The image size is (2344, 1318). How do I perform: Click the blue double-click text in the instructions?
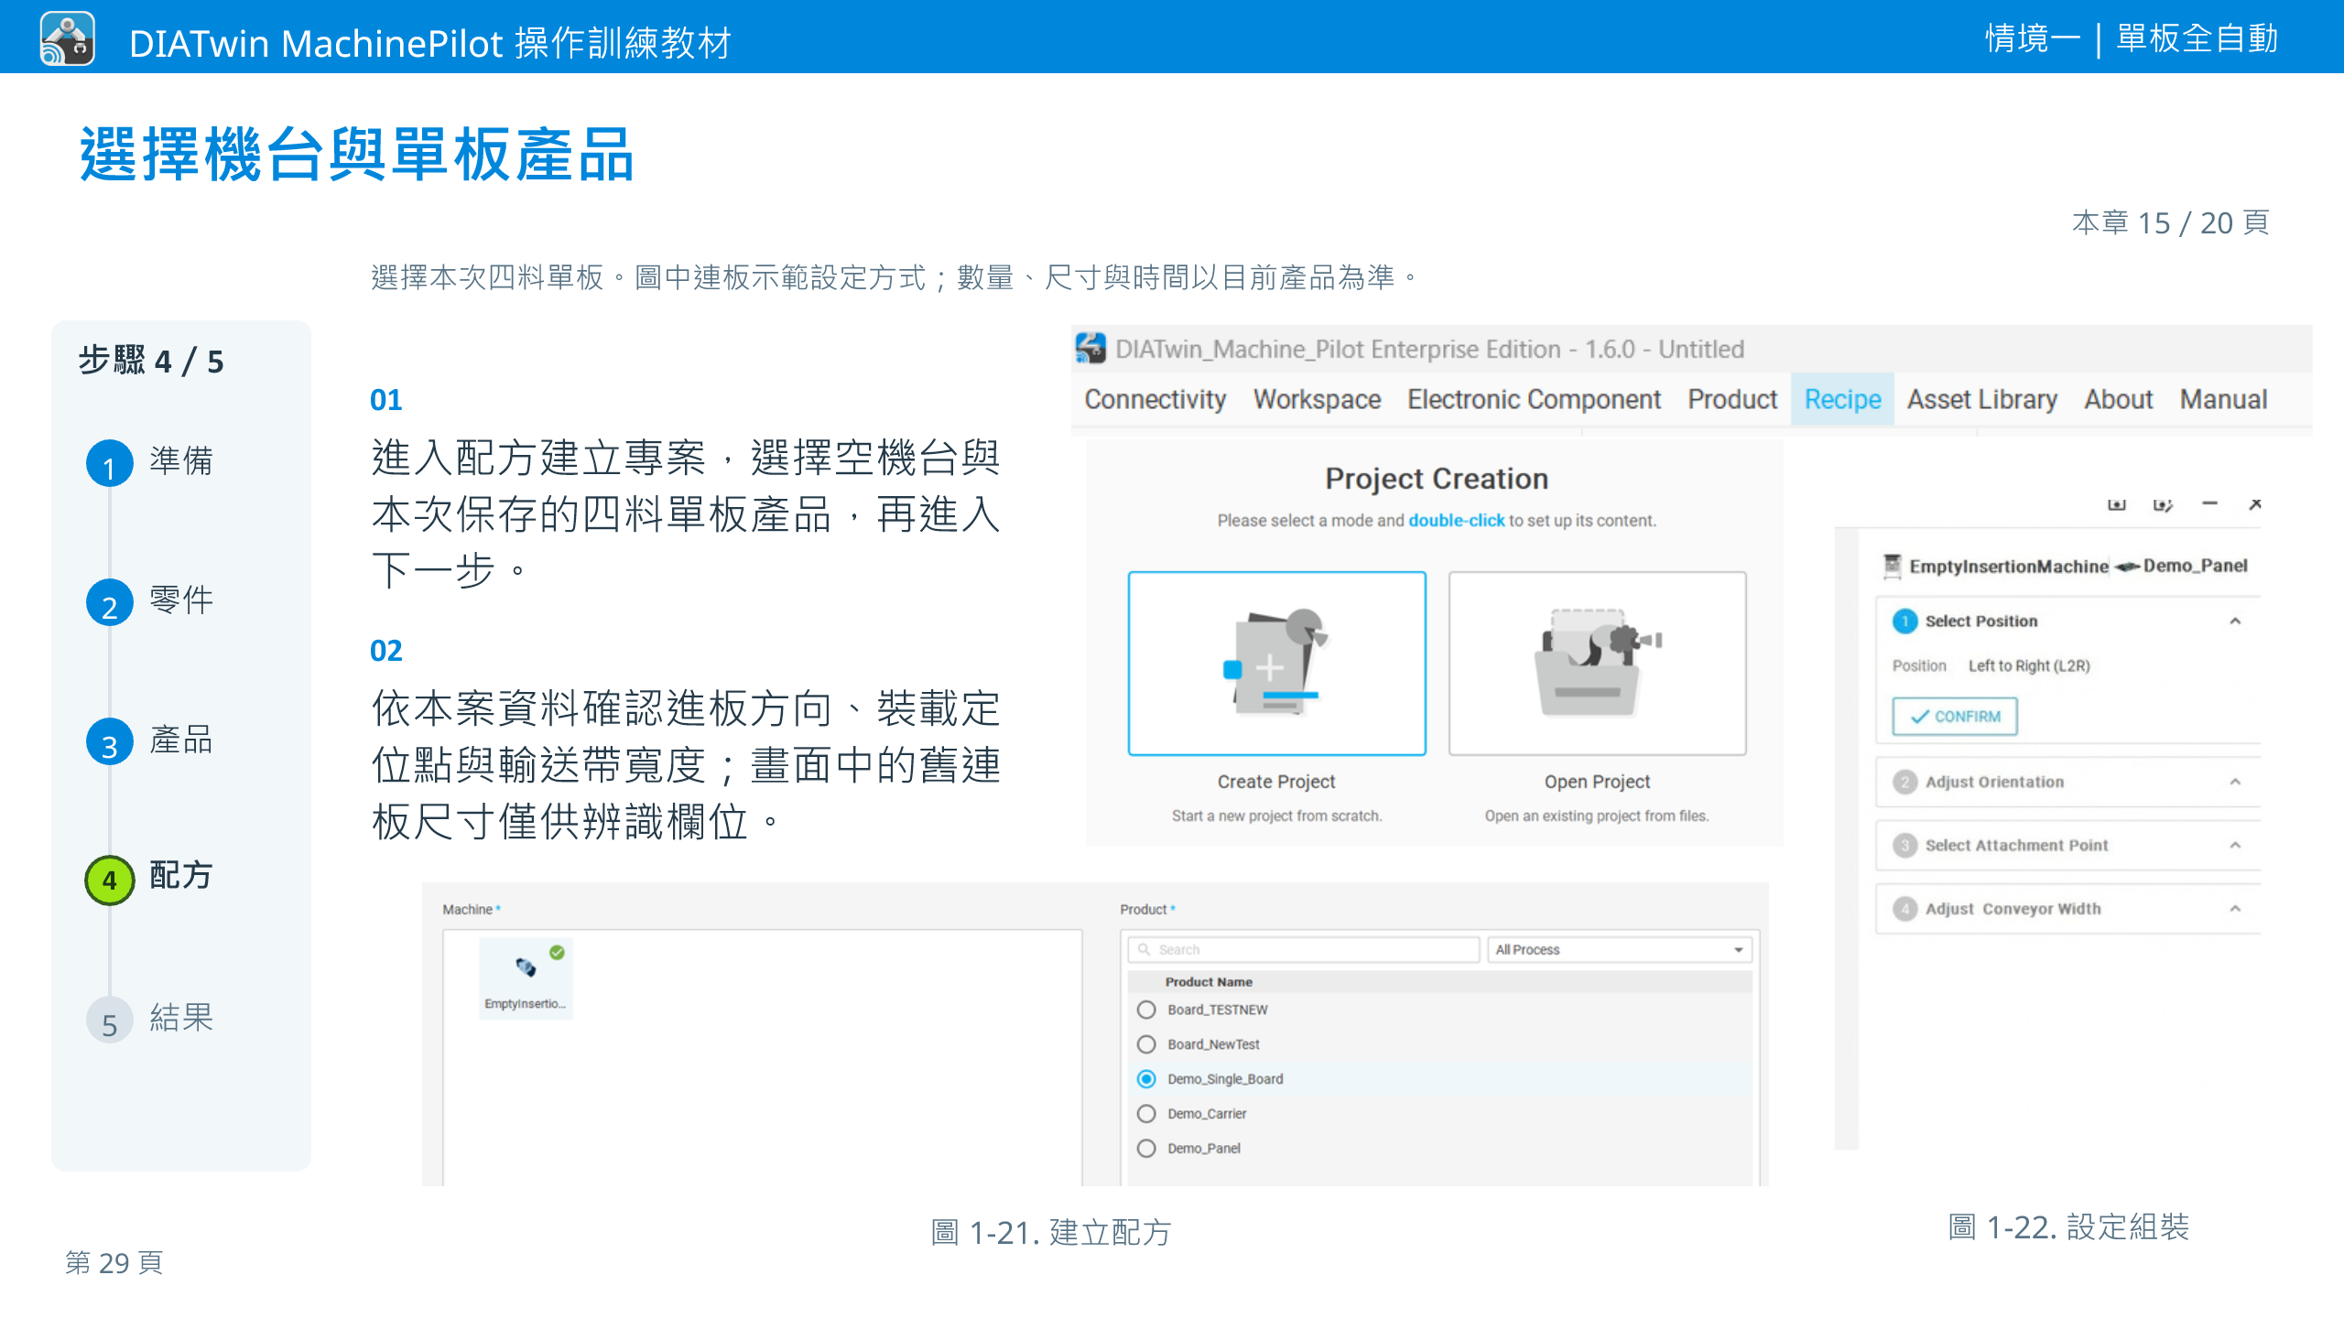(1456, 521)
